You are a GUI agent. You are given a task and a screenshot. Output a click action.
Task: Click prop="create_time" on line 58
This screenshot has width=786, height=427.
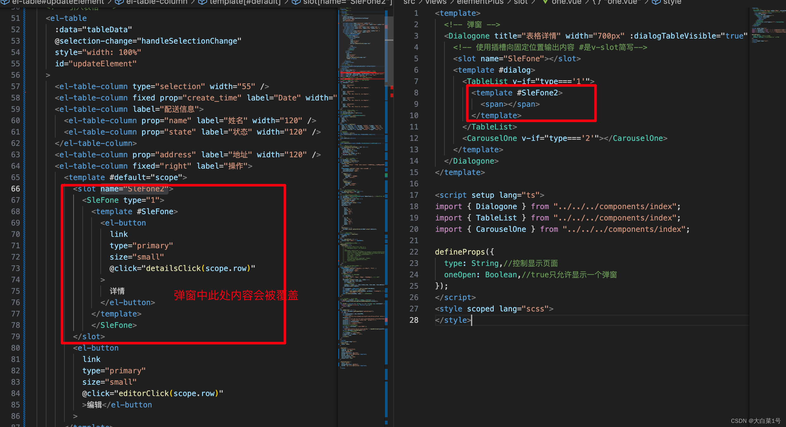tap(201, 98)
